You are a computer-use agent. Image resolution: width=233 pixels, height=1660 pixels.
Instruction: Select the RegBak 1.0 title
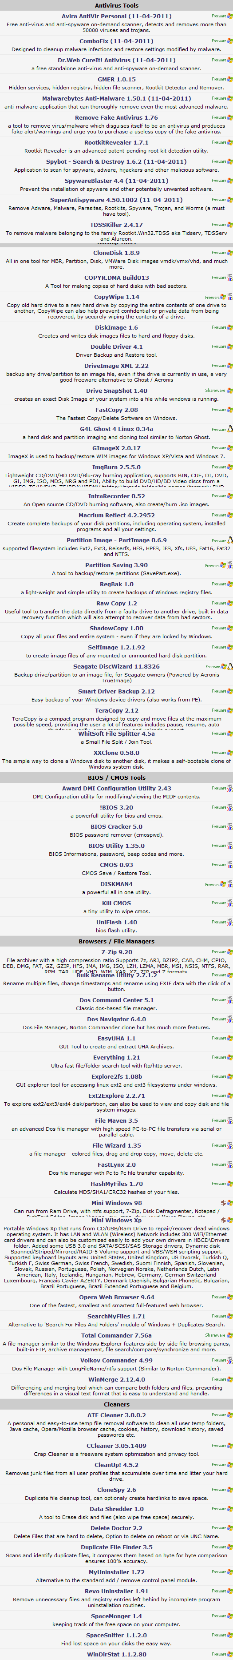(116, 584)
